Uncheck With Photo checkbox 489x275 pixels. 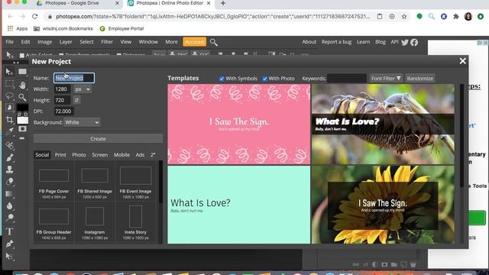pyautogui.click(x=264, y=79)
